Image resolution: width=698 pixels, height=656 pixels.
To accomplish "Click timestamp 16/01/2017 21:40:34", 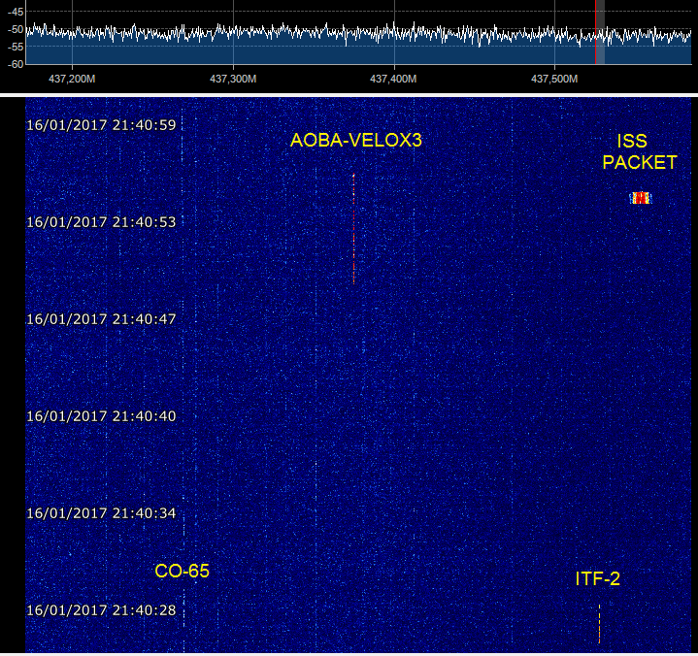I will [x=101, y=513].
